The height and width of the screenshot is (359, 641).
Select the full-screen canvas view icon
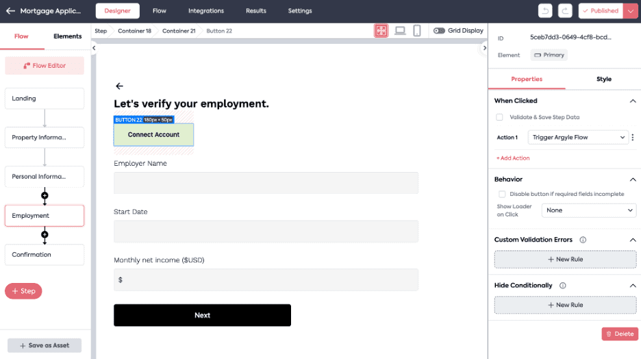381,31
